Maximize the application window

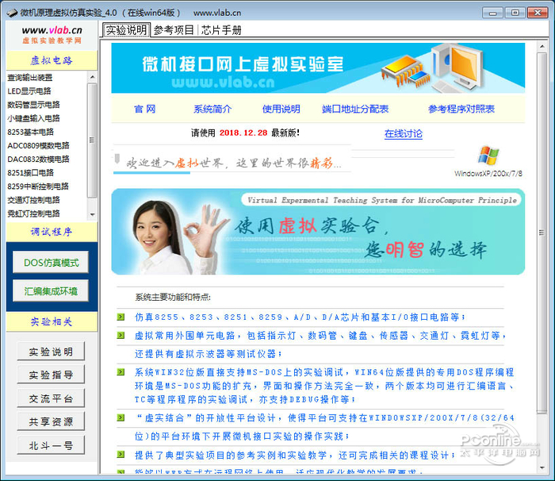[x=515, y=13]
